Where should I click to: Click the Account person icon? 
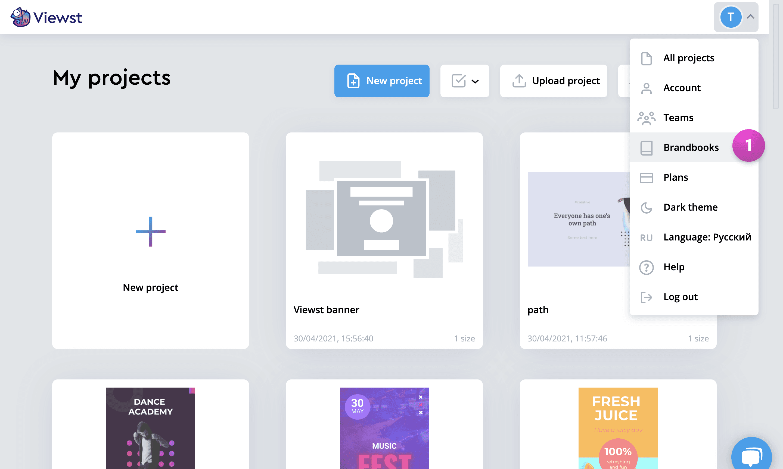pos(646,88)
